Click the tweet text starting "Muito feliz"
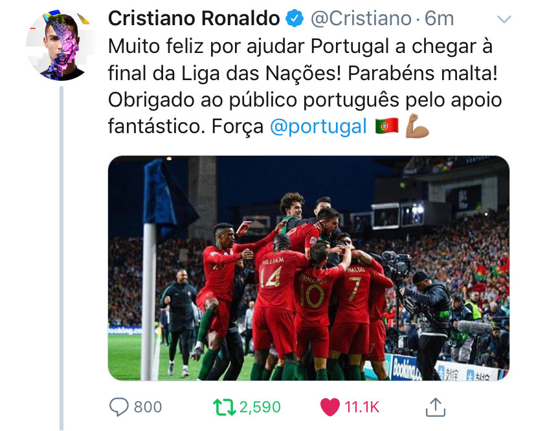Viewport: 536px width, 431px height. (305, 86)
